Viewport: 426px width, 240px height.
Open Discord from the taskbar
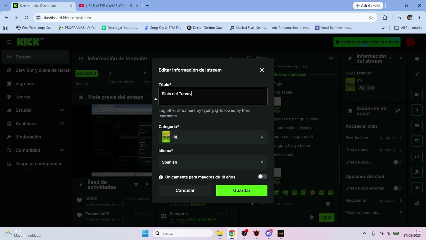tap(269, 233)
